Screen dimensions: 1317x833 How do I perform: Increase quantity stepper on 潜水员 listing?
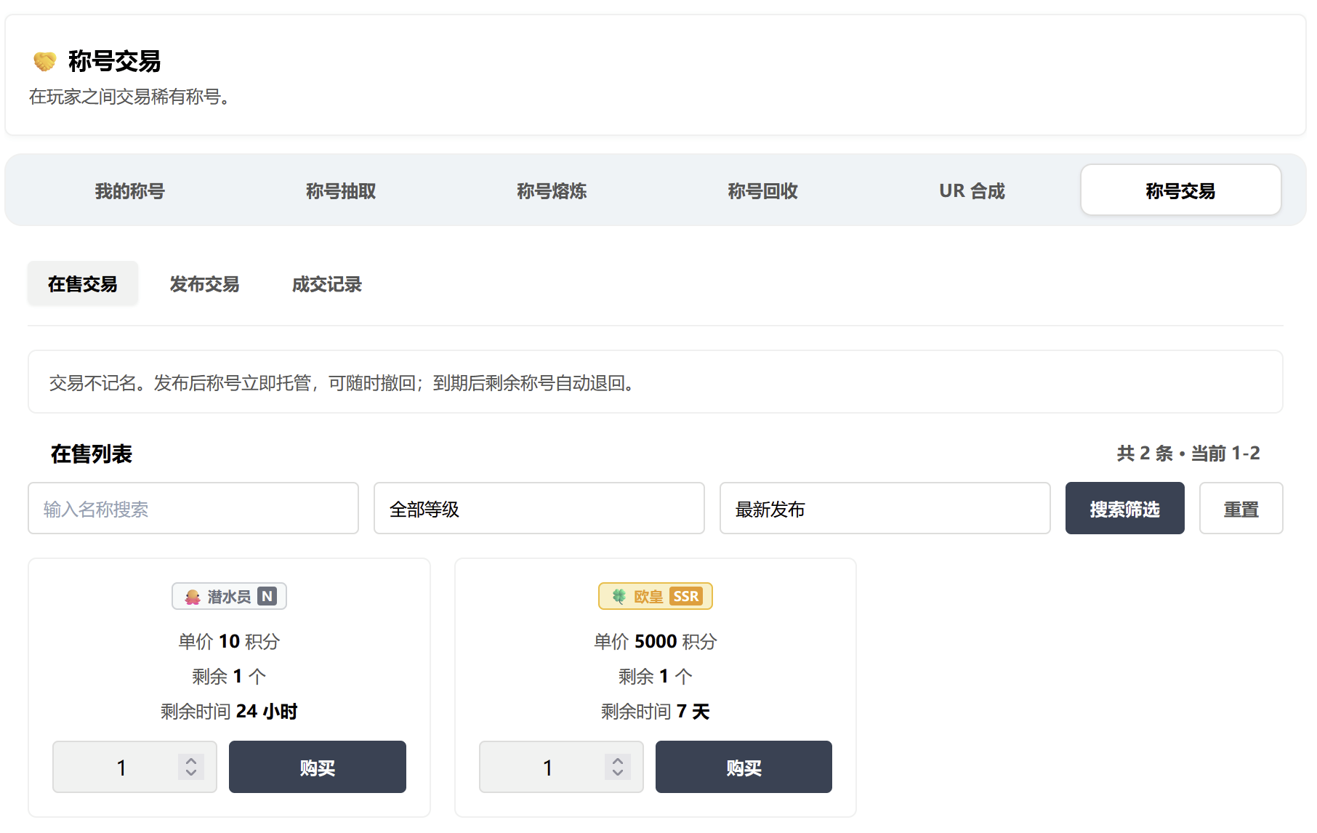191,761
